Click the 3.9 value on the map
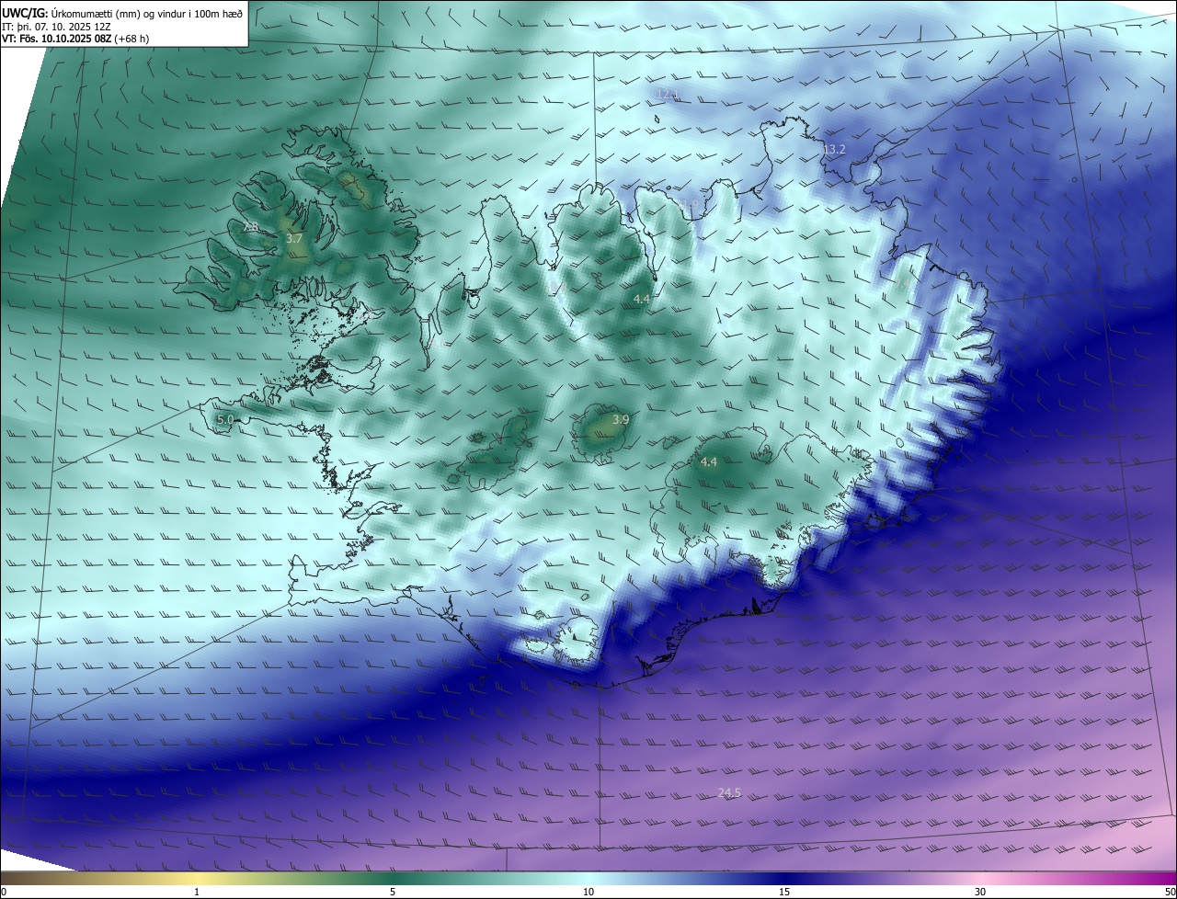This screenshot has height=899, width=1177. [x=621, y=419]
